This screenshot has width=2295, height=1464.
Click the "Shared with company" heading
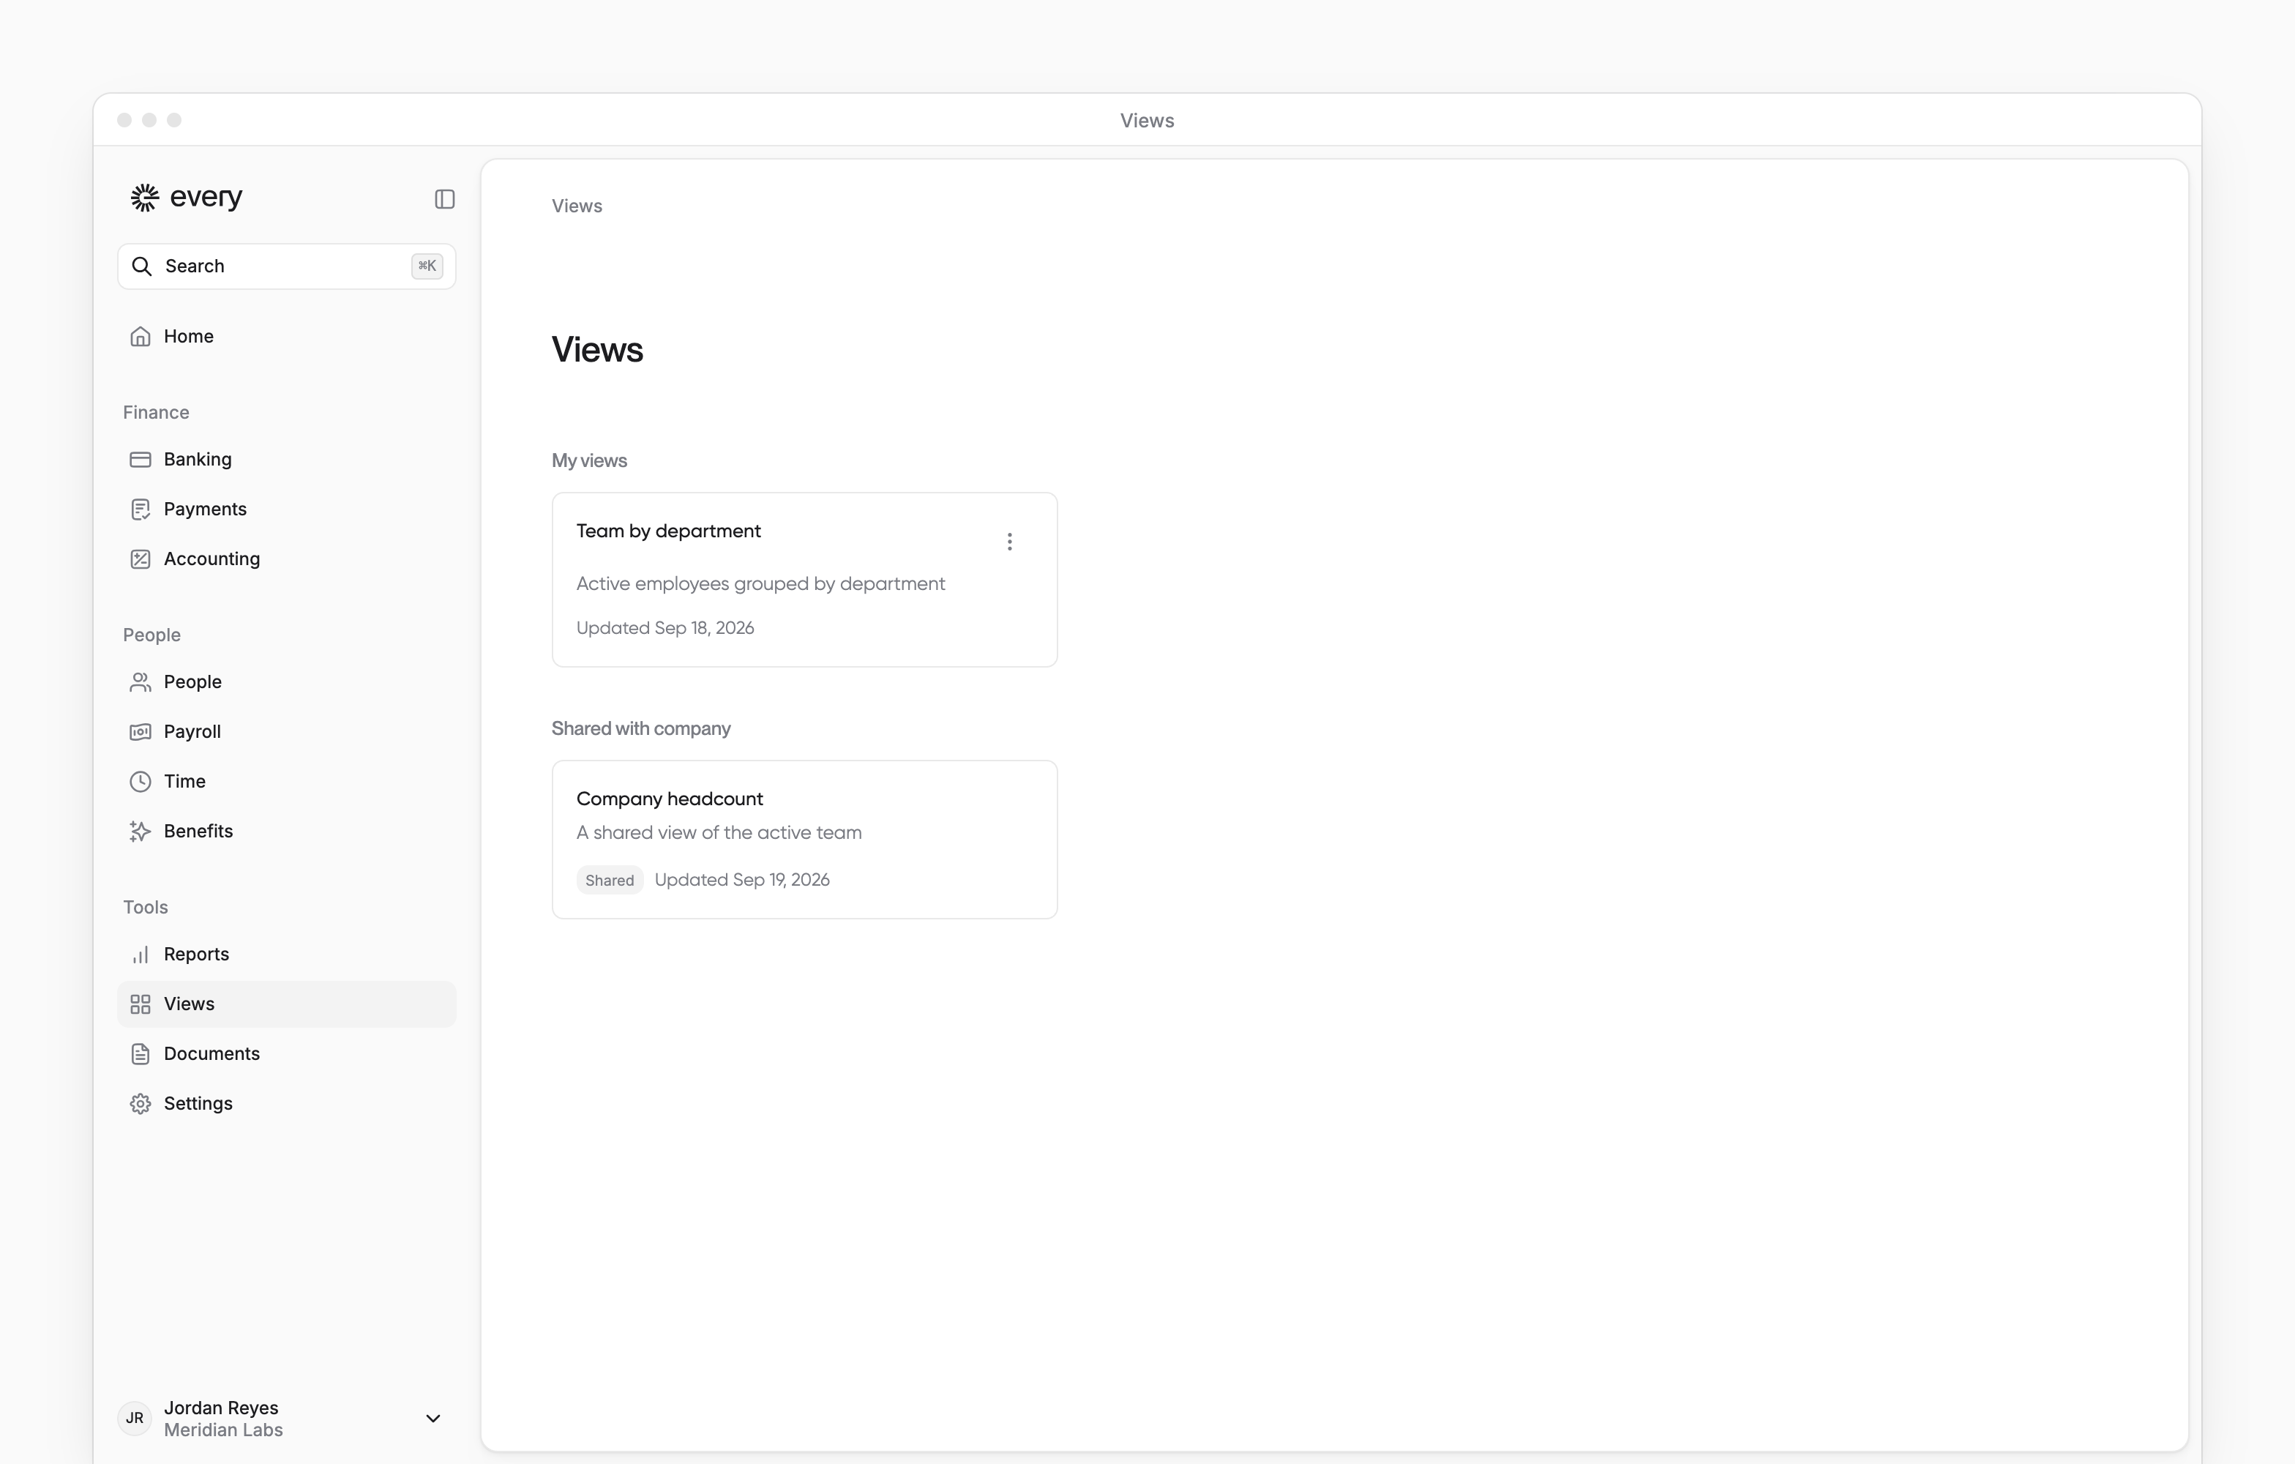pos(641,728)
